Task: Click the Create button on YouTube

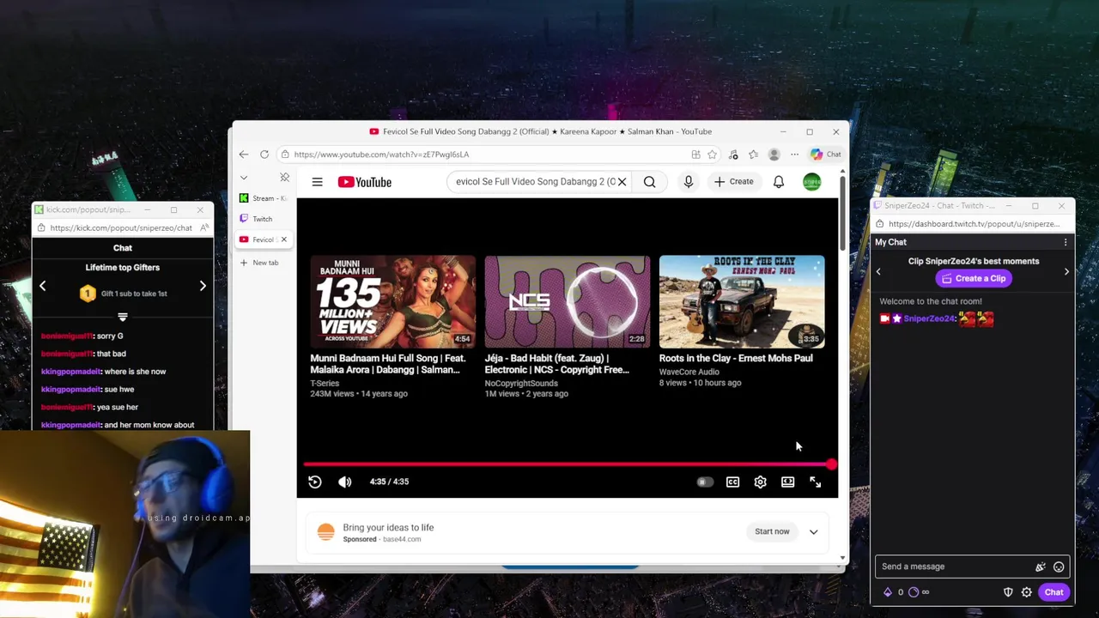Action: click(x=733, y=182)
